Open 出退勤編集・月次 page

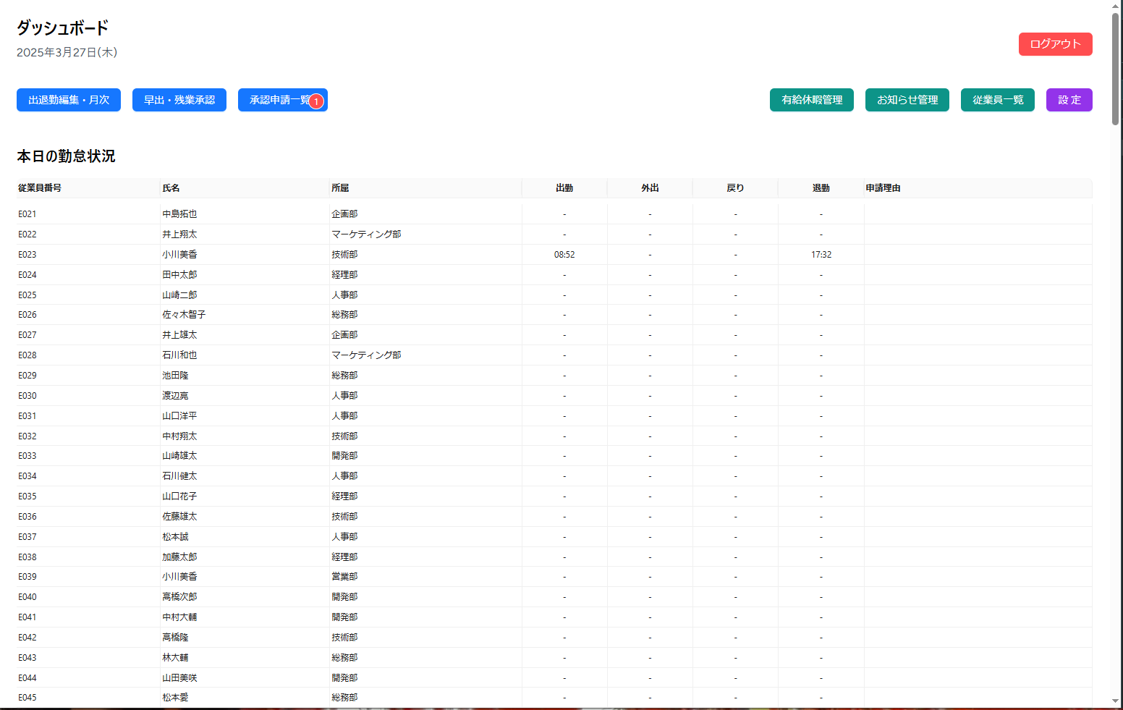pyautogui.click(x=69, y=100)
